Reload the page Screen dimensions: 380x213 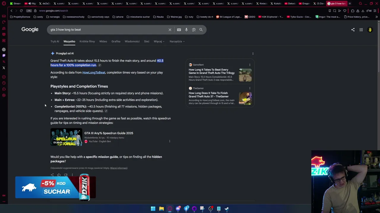pos(21,11)
